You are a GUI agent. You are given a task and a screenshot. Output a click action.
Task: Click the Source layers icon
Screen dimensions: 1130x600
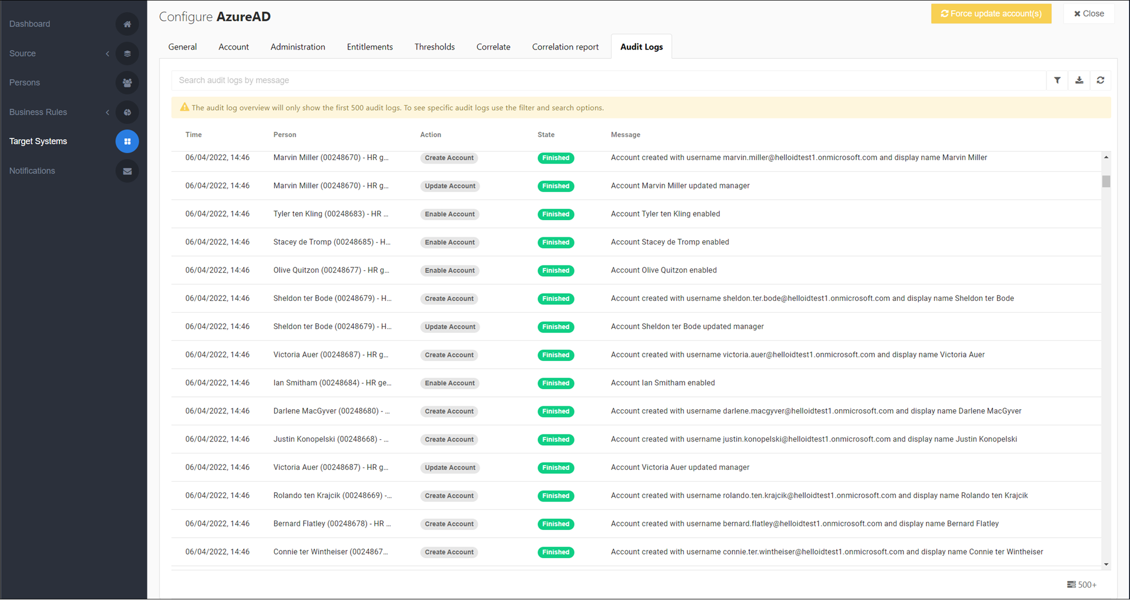[x=127, y=54]
